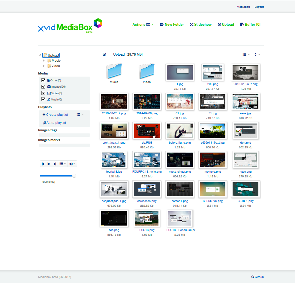This screenshot has height=283, width=295.
Task: Disable the Video media filter
Action: tap(44, 93)
